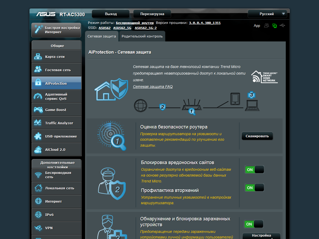Toggle Блокировка вредоносных сайтов switch off
The image size is (319, 239).
[x=254, y=169]
